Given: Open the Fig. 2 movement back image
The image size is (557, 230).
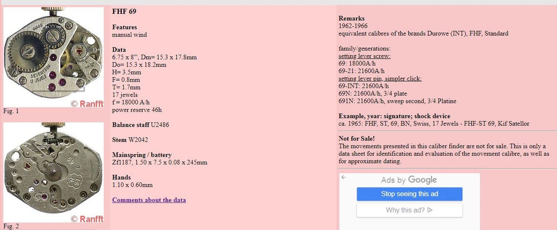Looking at the screenshot, I should [x=54, y=172].
